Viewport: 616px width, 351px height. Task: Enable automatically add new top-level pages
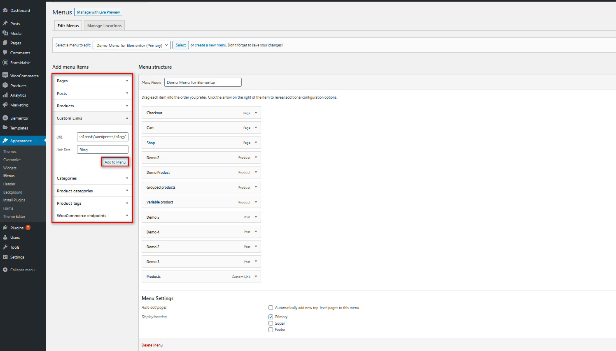pos(271,307)
